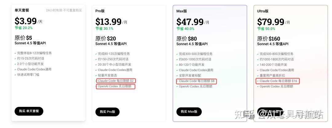Viewport: 332px width, 128px height.
Task: Click the Max版 plan title
Action: (x=182, y=11)
